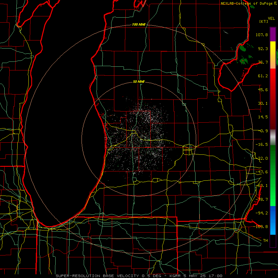Click the 50 NMI range ring label
The width and height of the screenshot is (278, 278).
coord(139,82)
